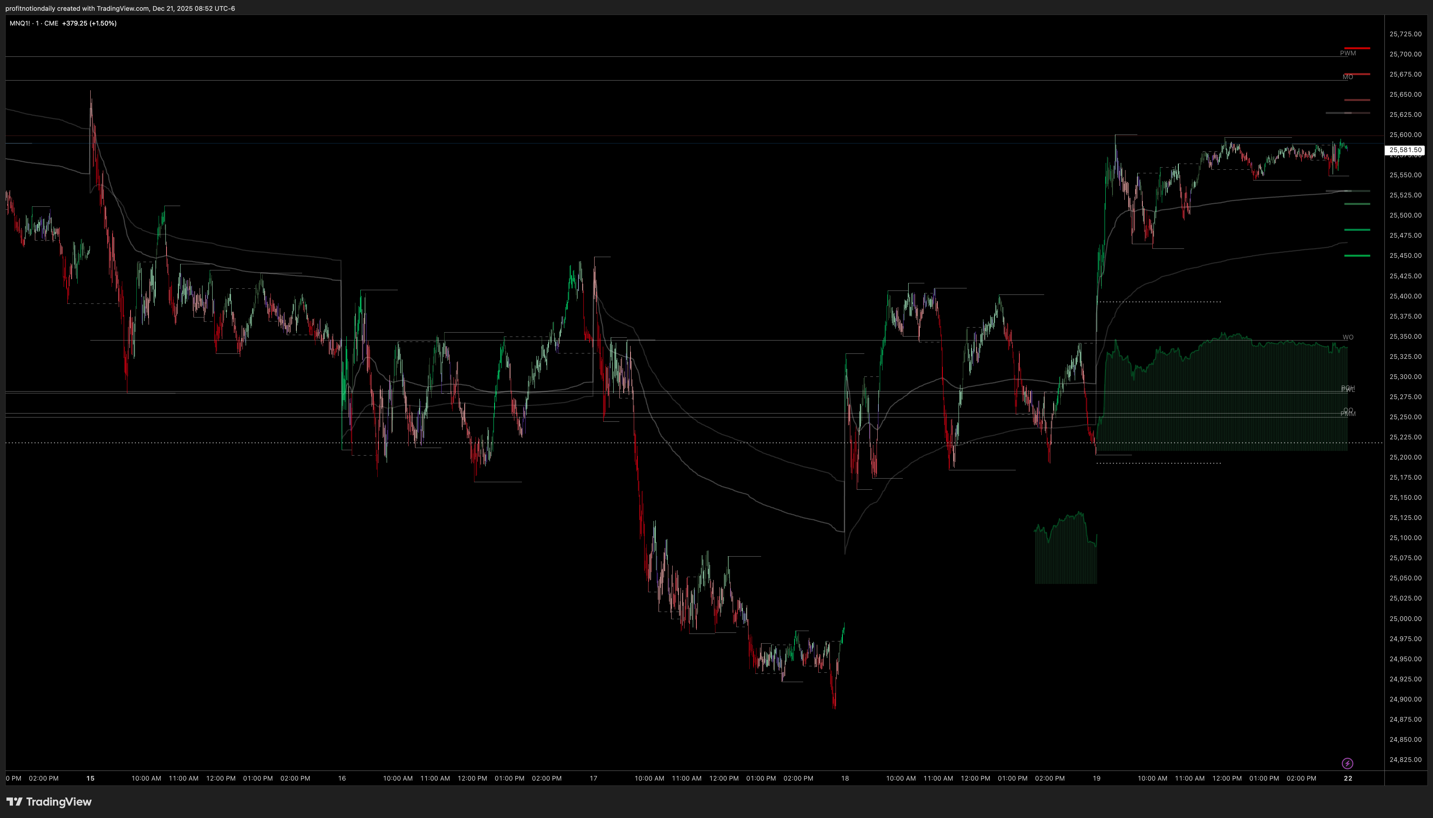
Task: Click the MO level label
Action: click(1348, 77)
